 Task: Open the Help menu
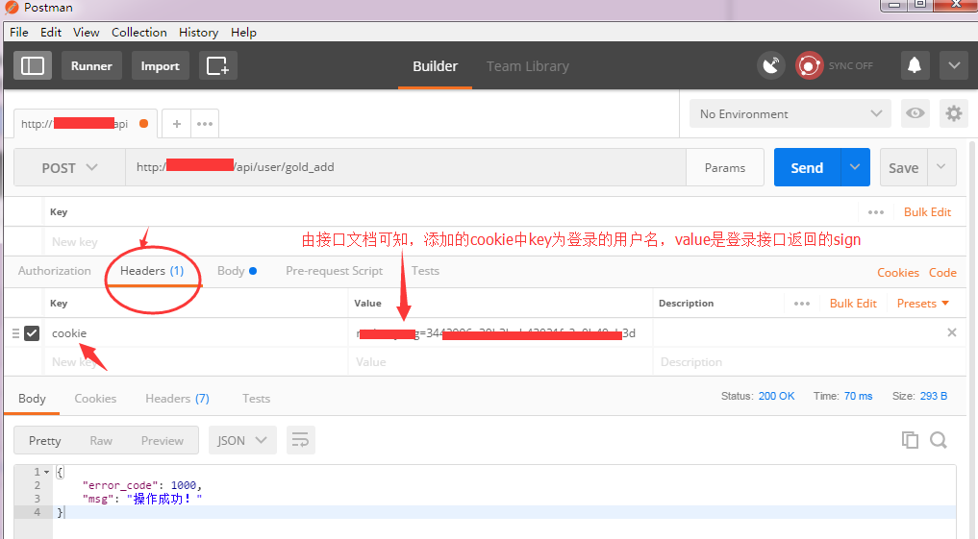coord(243,33)
